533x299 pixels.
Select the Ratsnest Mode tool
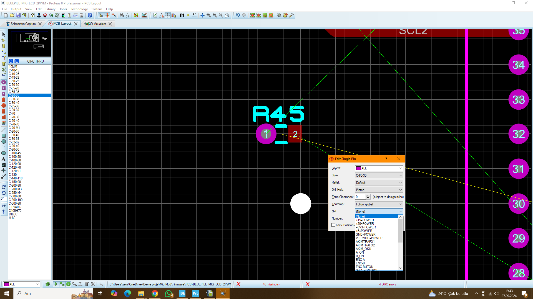tap(4, 69)
